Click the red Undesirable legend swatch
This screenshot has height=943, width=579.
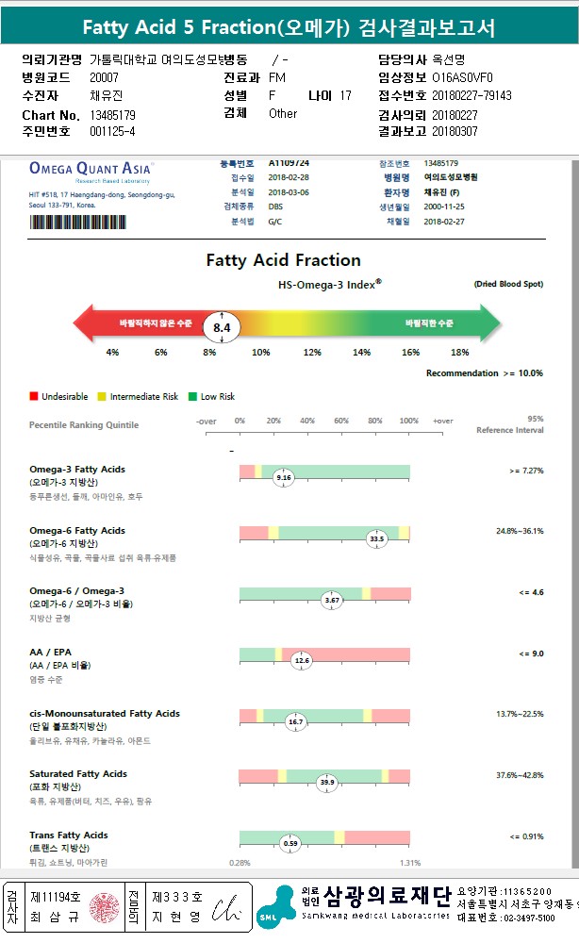(x=33, y=397)
